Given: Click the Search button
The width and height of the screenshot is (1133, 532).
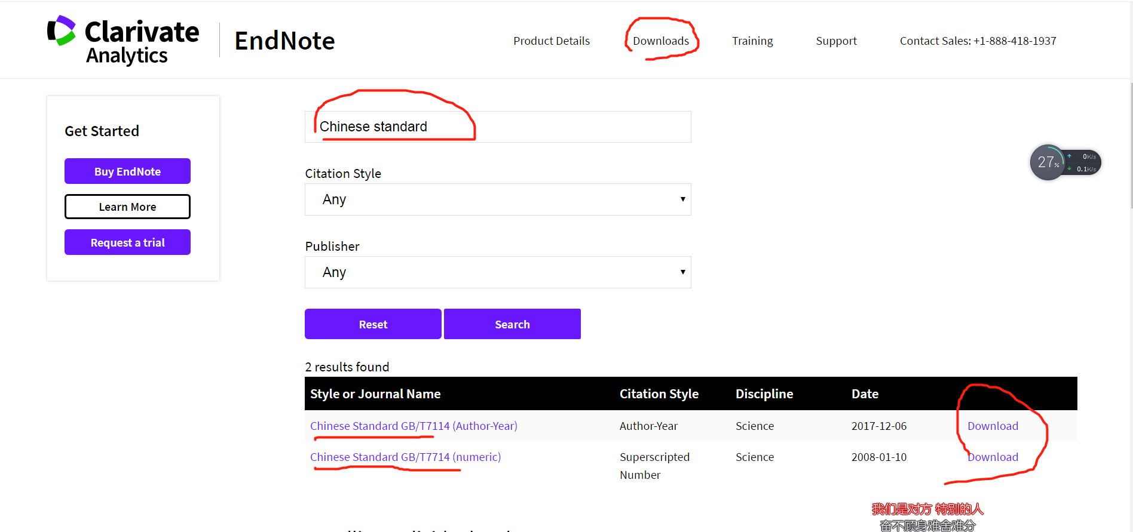Looking at the screenshot, I should click(512, 324).
